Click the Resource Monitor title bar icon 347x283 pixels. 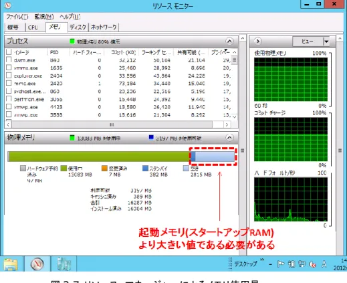click(x=7, y=5)
